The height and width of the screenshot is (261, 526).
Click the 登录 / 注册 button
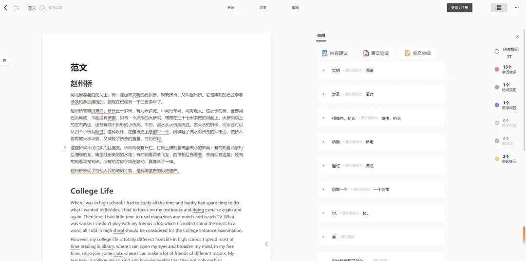click(x=459, y=8)
